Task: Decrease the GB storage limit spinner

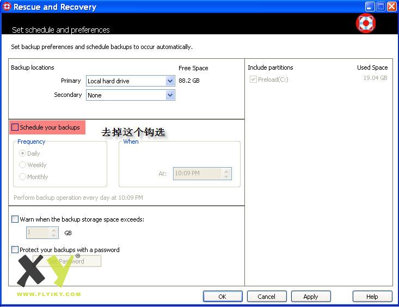Action: tap(54, 236)
